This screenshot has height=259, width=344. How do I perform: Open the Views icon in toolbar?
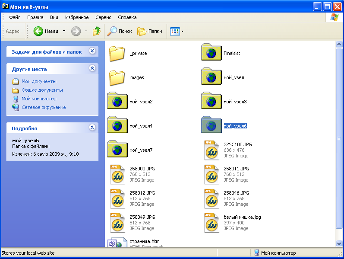(175, 32)
